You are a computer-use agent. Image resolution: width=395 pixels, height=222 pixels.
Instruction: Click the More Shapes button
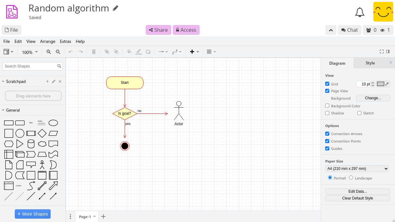pyautogui.click(x=32, y=214)
